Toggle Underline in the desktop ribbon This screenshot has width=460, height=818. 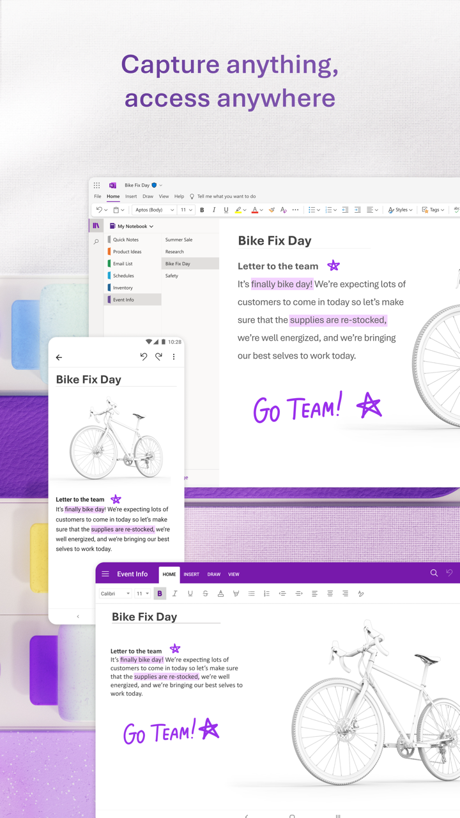pos(226,210)
